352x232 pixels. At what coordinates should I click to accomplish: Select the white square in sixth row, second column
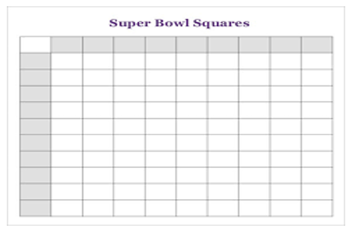pos(98,143)
